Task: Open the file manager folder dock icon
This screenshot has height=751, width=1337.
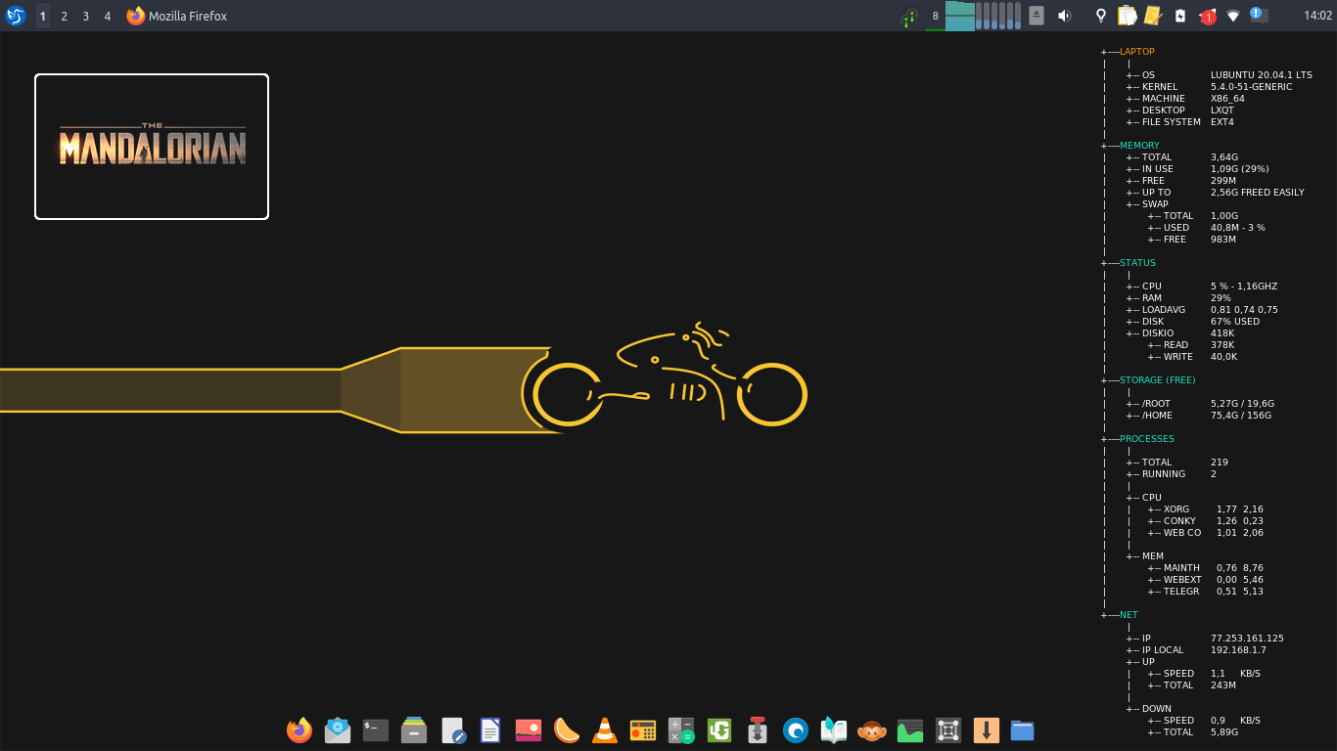Action: click(1023, 730)
